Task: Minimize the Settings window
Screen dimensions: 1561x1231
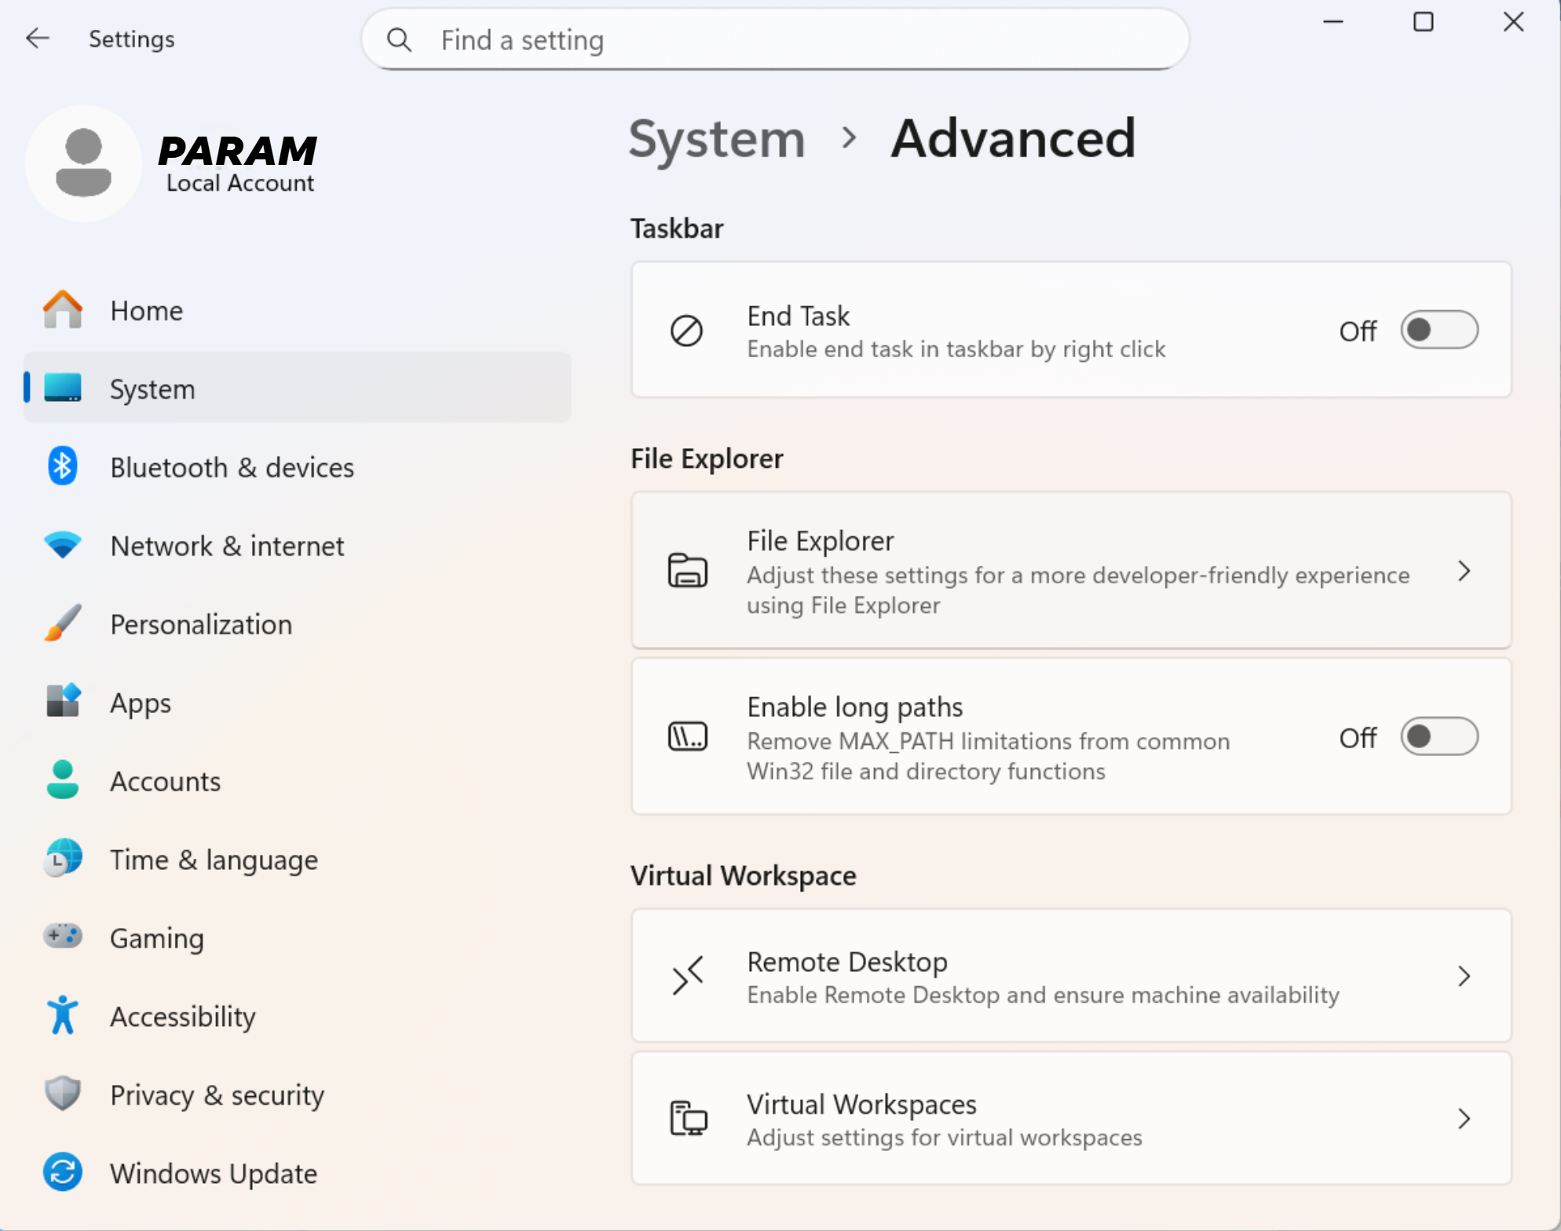Action: click(1333, 22)
